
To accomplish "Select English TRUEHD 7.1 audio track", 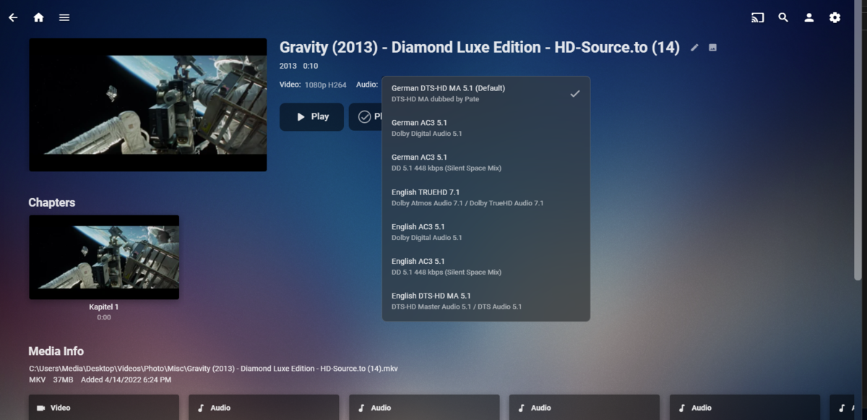I will pyautogui.click(x=486, y=197).
